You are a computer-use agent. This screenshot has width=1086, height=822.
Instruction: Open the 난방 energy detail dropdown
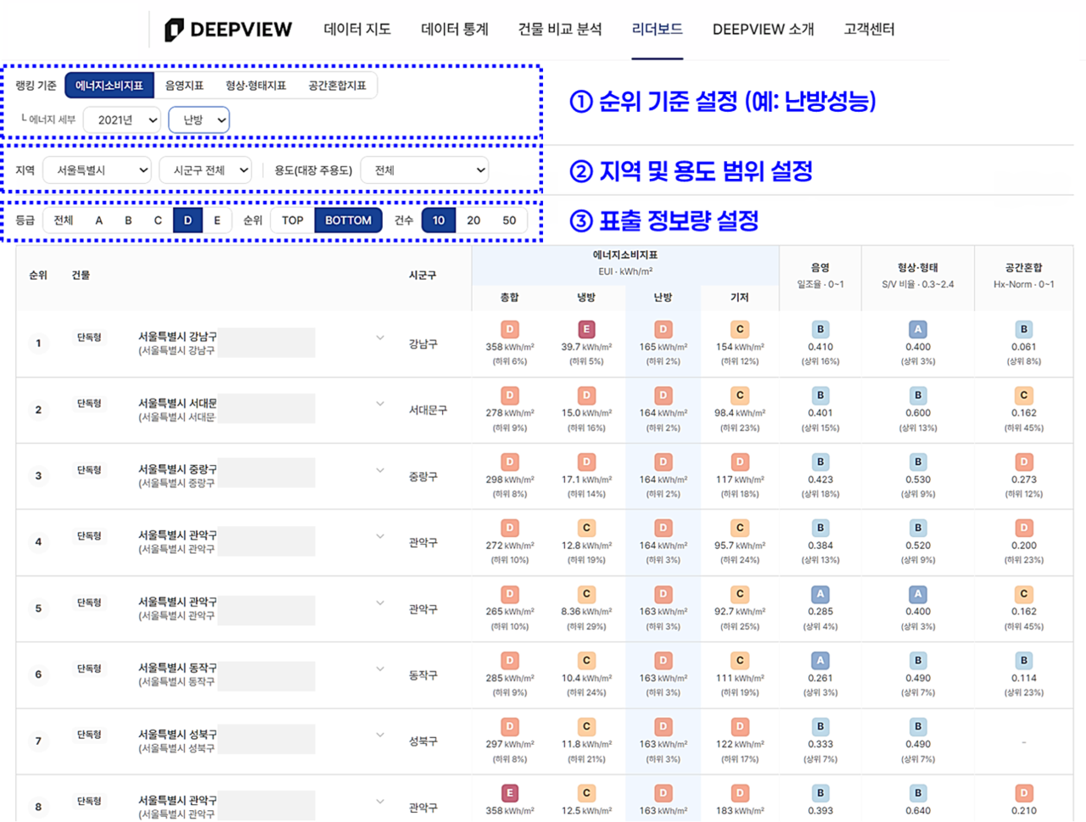[x=199, y=120]
